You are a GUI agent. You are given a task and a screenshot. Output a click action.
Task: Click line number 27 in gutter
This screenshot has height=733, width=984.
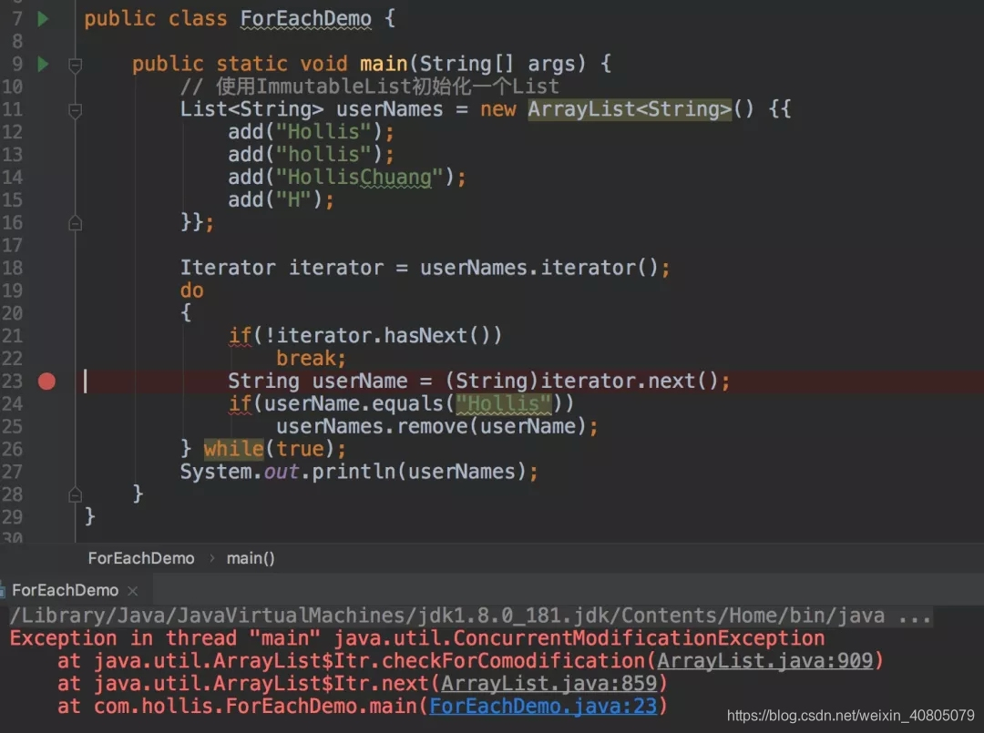[x=12, y=473]
